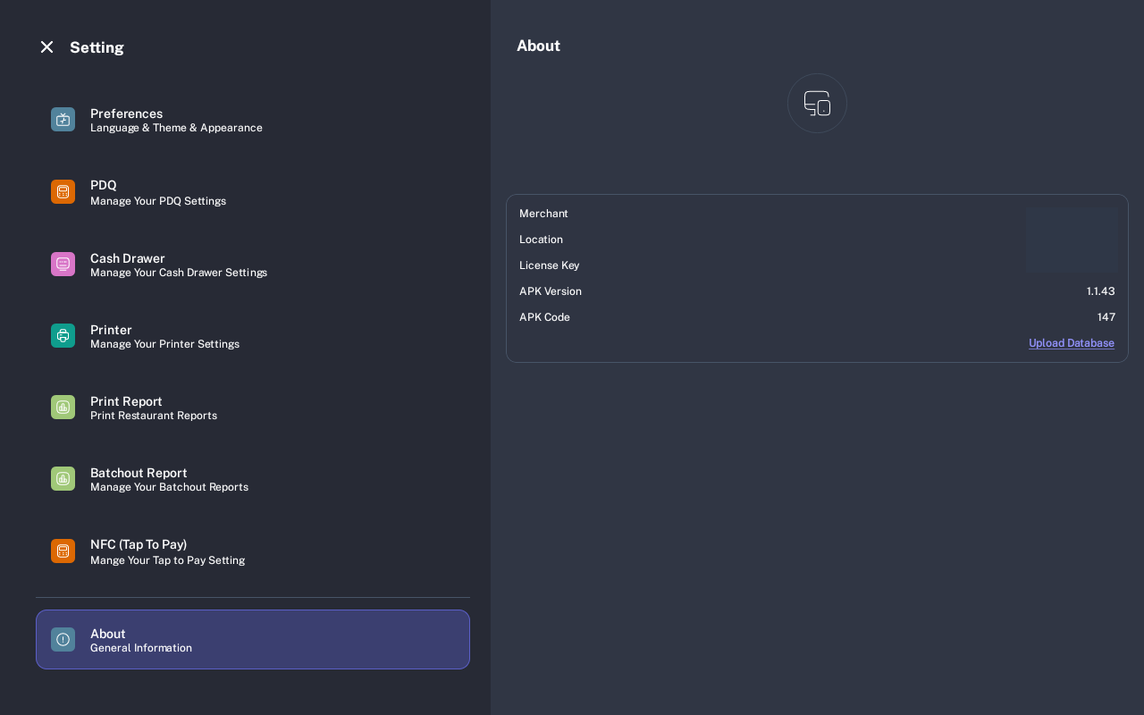Click 'Mange Your Tap to Pay Setting' subtitle

(167, 560)
